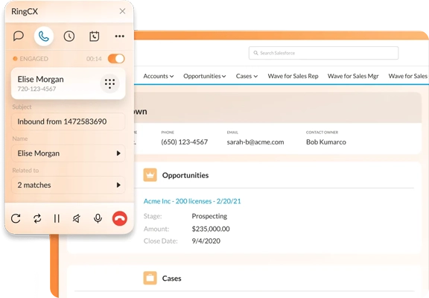429x298 pixels.
Task: Click the requeue circular arrow icon
Action: [16, 218]
